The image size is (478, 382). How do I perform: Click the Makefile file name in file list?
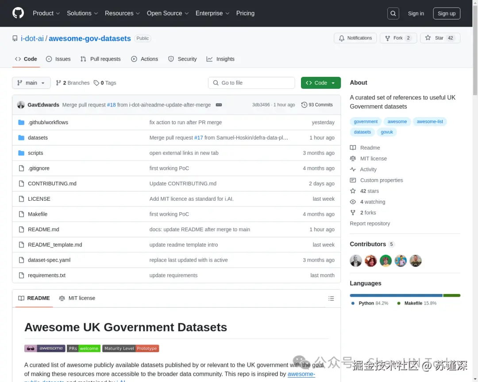38,214
